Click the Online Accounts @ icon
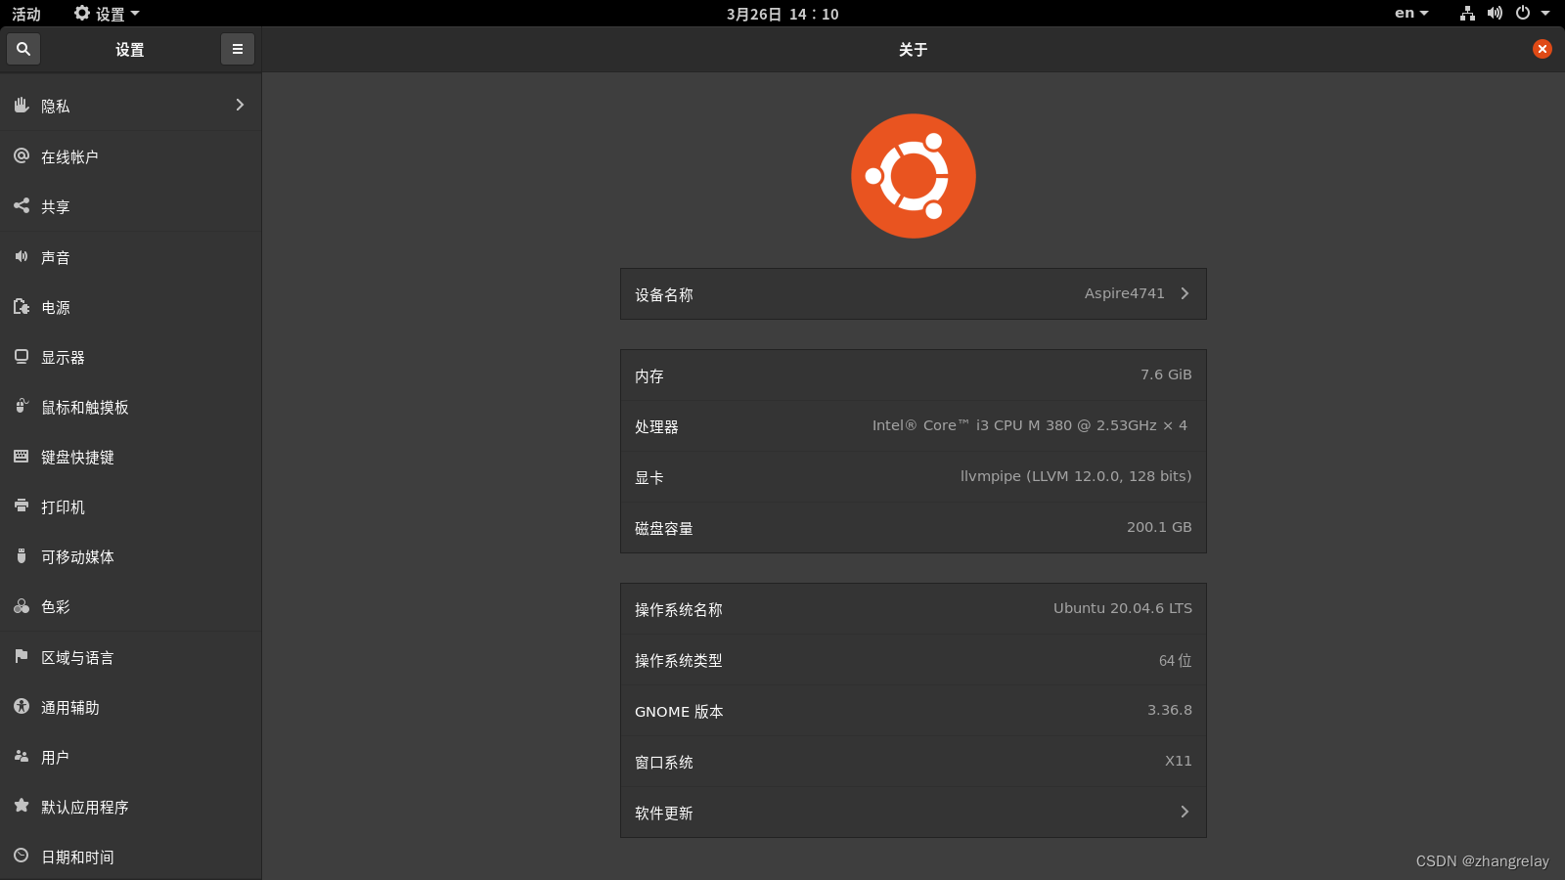The image size is (1565, 880). [x=22, y=155]
